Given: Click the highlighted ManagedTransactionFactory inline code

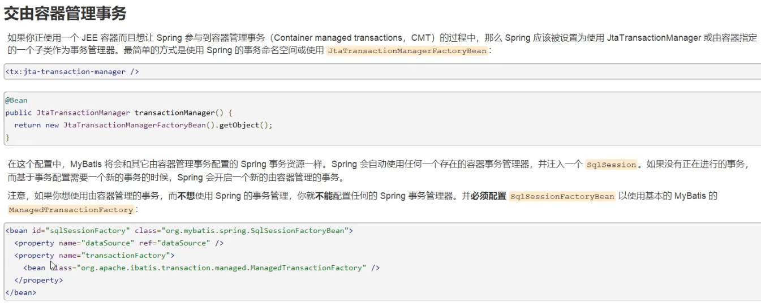Looking at the screenshot, I should tap(71, 210).
